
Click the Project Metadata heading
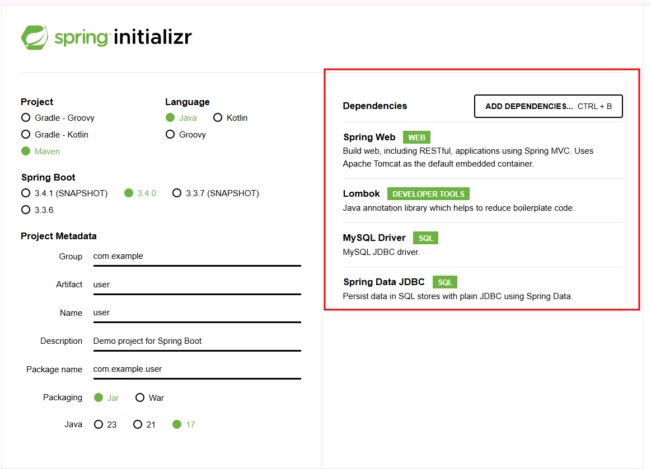59,236
